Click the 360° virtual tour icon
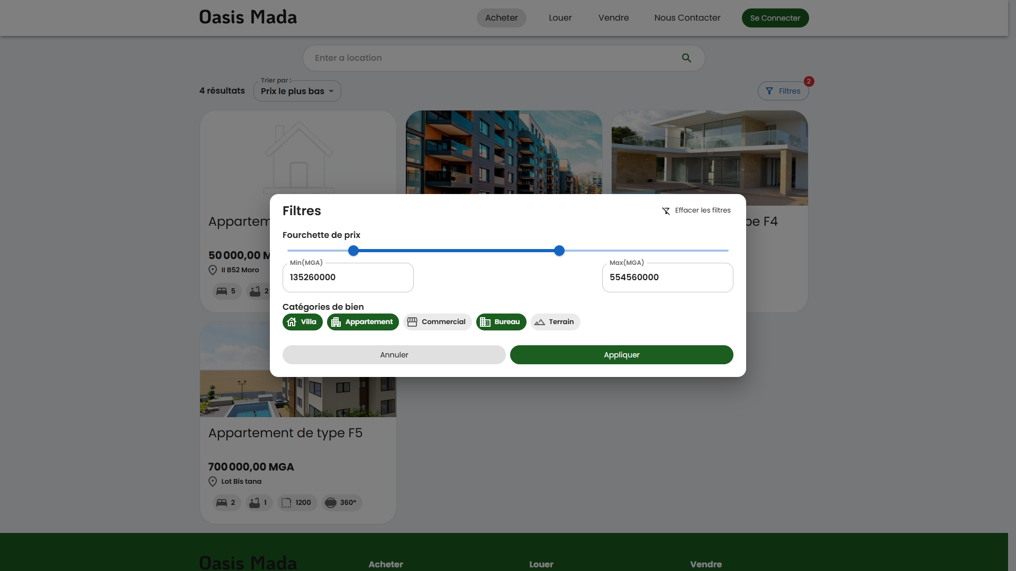 (331, 503)
